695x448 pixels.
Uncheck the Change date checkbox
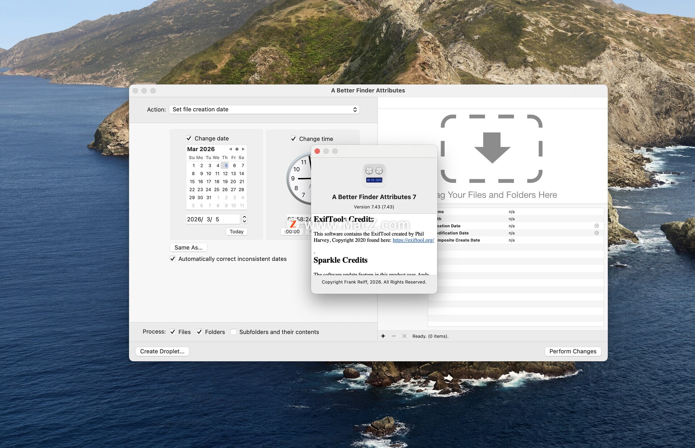click(189, 138)
